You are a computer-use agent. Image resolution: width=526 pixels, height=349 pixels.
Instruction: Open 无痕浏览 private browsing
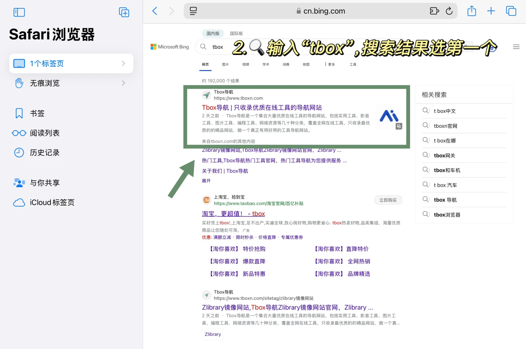(x=71, y=83)
